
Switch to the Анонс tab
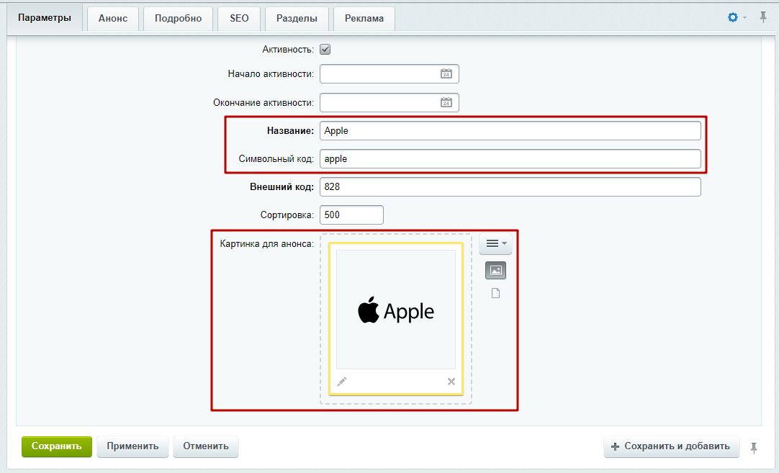pos(113,19)
